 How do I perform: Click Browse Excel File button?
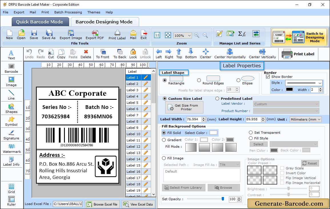[x=102, y=204]
